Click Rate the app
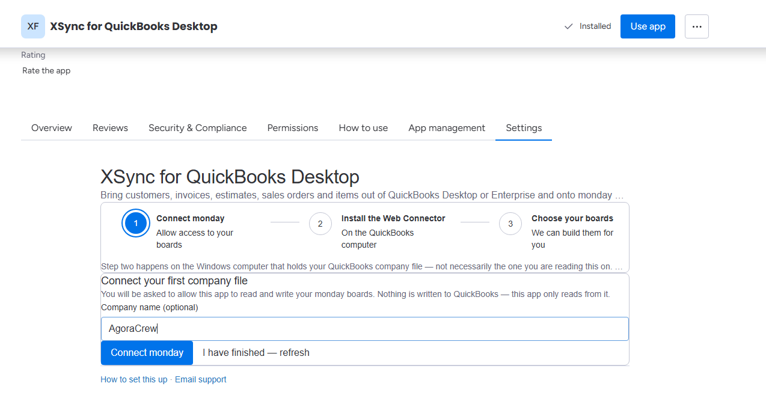Viewport: 766px width, 401px height. click(46, 70)
